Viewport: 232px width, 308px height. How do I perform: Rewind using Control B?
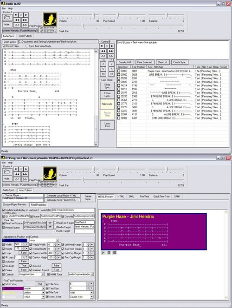click(x=103, y=51)
